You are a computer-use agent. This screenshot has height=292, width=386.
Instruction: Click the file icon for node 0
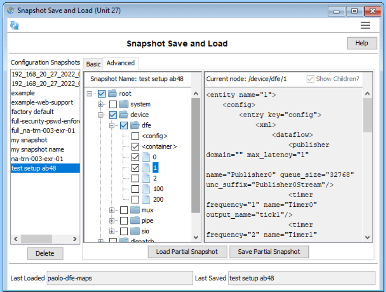tap(146, 157)
